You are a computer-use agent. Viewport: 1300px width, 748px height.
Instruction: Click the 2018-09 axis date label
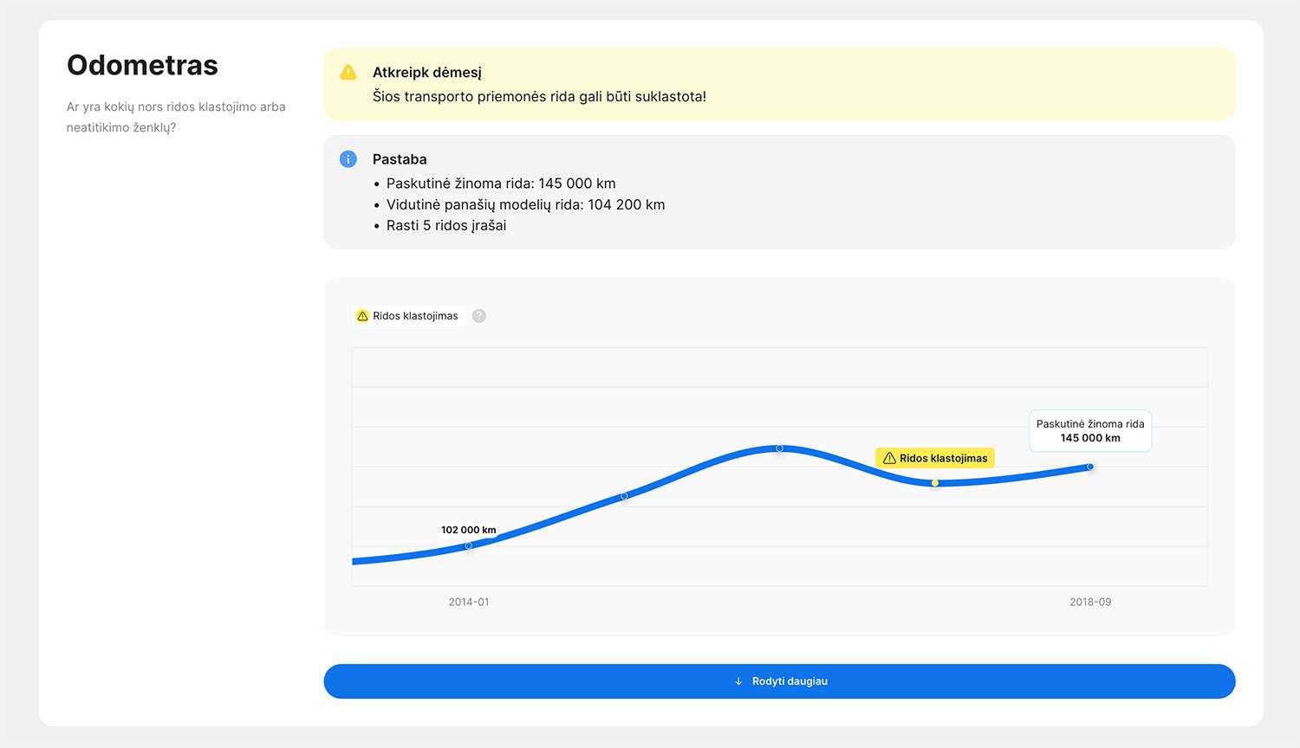(1090, 602)
